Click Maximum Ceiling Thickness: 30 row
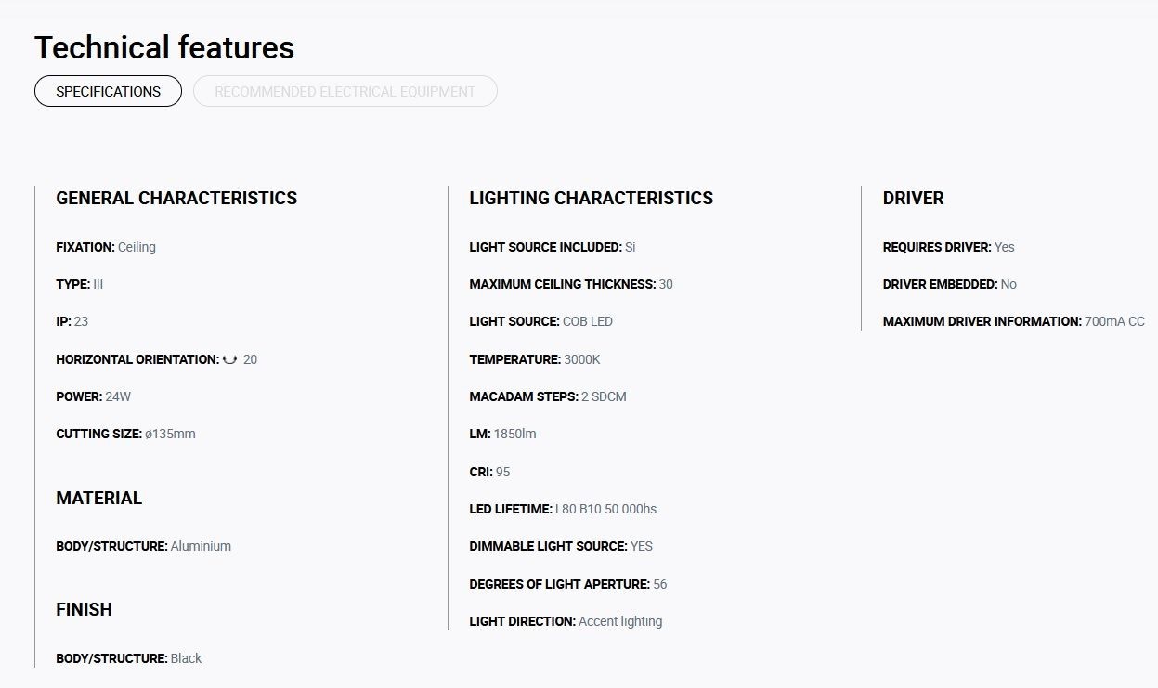 tap(571, 284)
